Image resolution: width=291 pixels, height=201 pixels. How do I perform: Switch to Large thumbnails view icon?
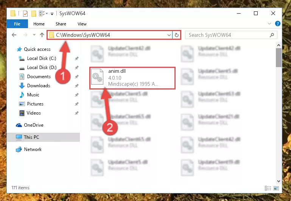pyautogui.click(x=276, y=188)
